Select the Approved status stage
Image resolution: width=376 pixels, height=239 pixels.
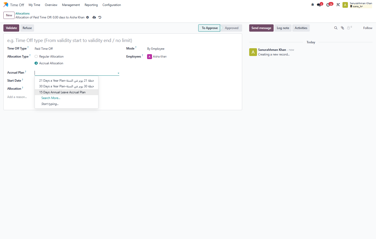click(232, 28)
